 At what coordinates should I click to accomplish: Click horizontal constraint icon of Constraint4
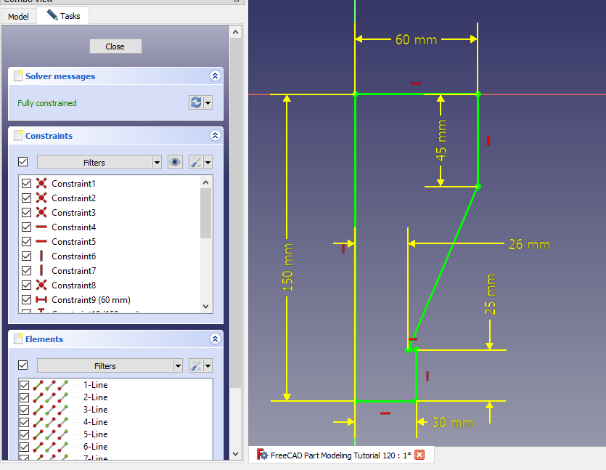[41, 227]
